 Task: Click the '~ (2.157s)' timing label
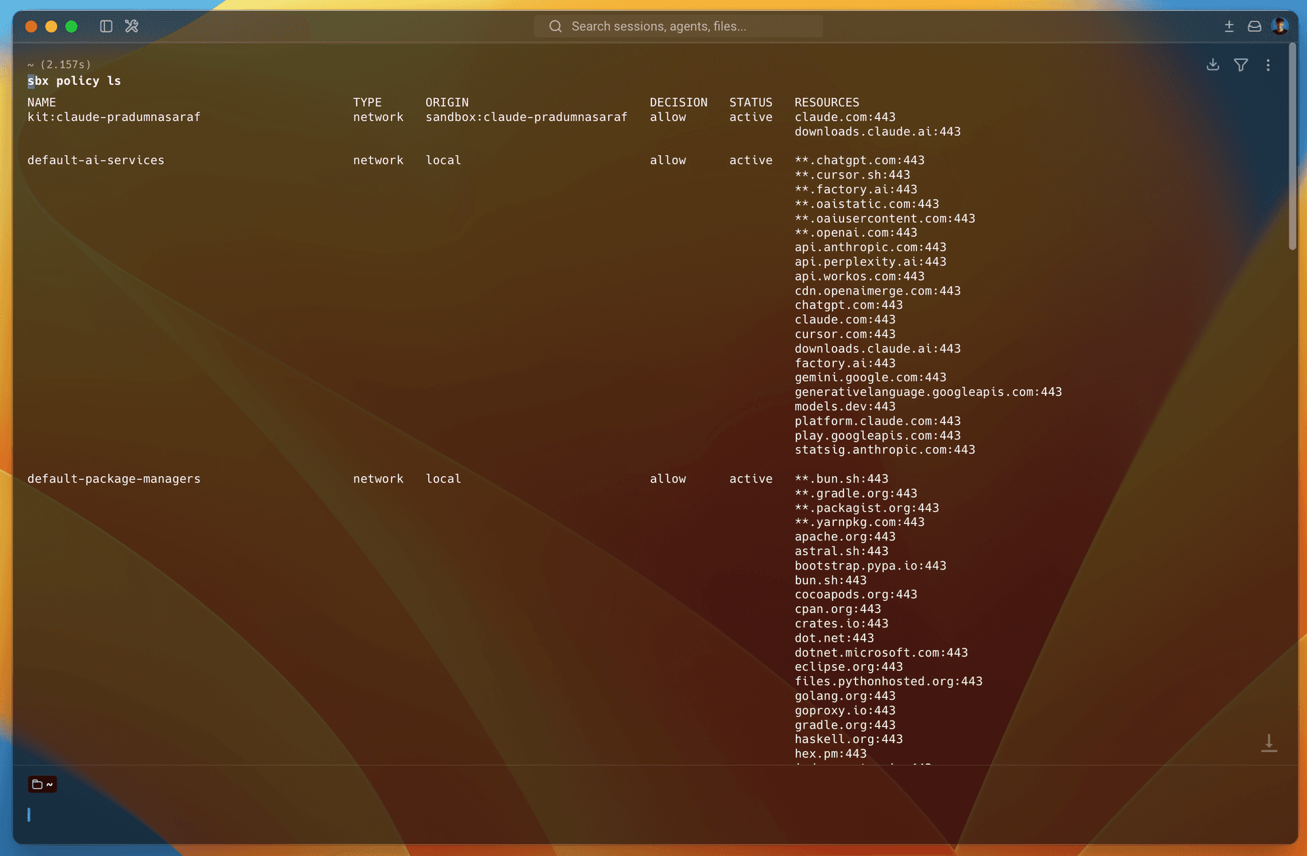click(x=59, y=64)
